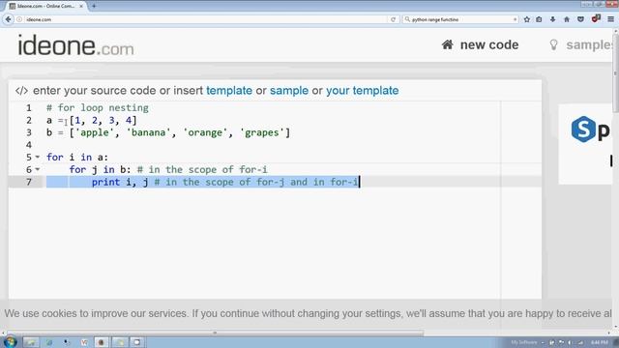Close the Ideone.com tab

pos(81,6)
